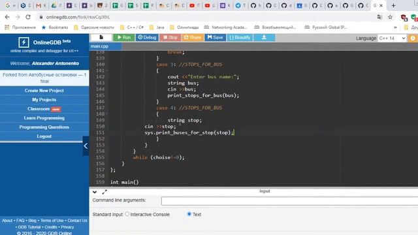Log out via the Logout link
Image resolution: width=418 pixels, height=235 pixels.
(44, 136)
